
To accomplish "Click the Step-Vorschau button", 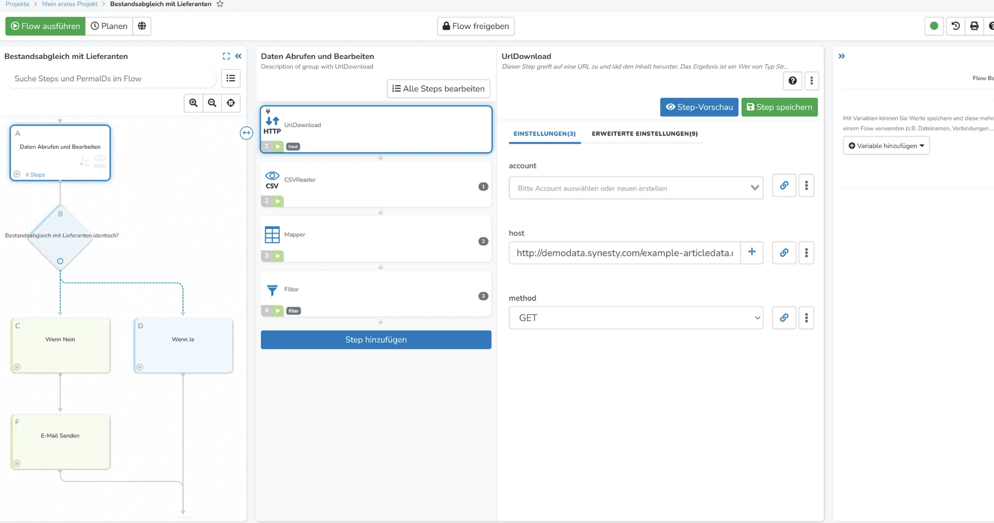I will [699, 107].
